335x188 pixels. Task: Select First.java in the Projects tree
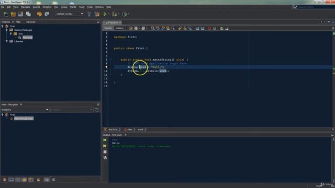coord(27,38)
